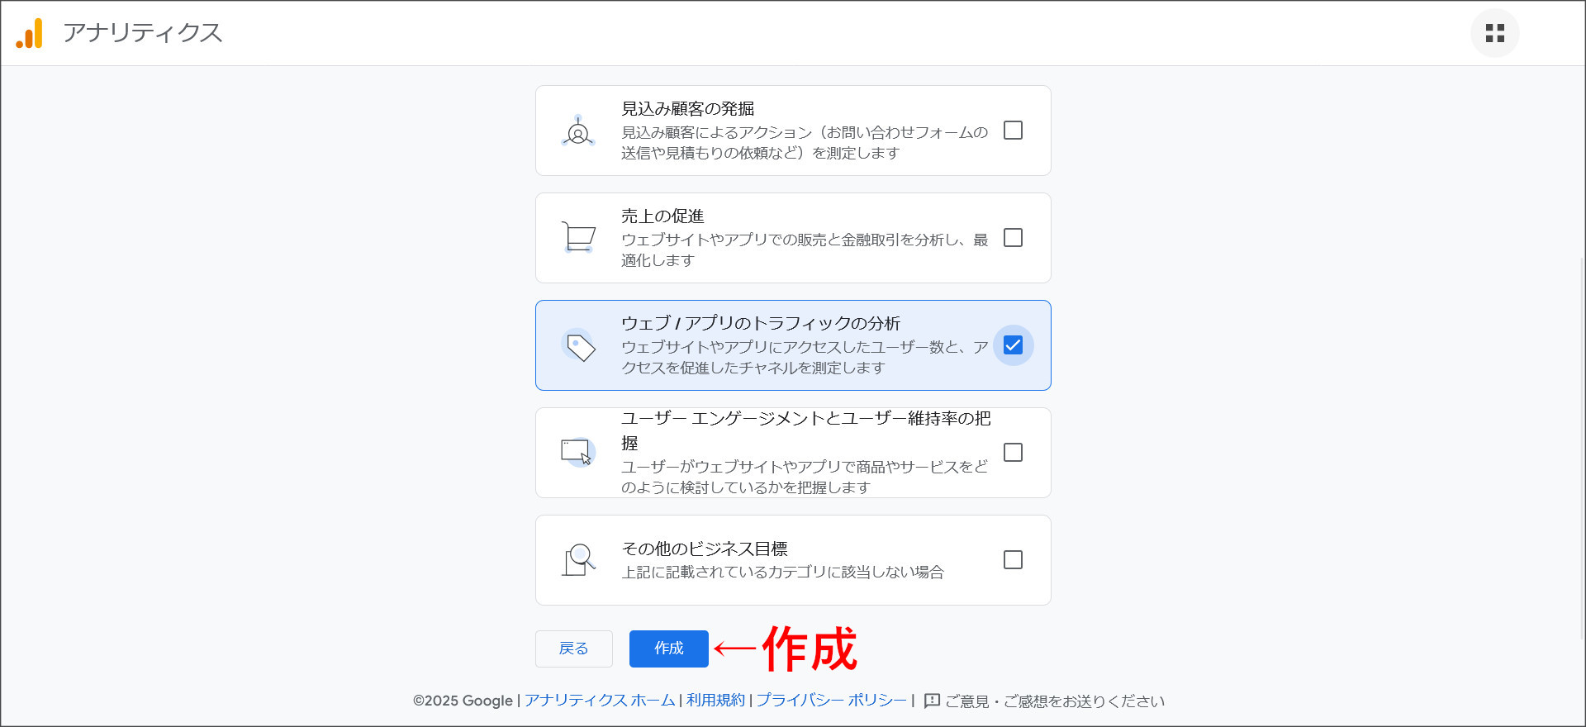The height and width of the screenshot is (727, 1586).
Task: Click the screen cursor icon for user engagement
Action: click(578, 453)
